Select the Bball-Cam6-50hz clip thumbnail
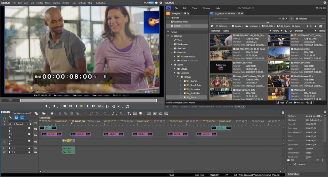 click(279, 54)
